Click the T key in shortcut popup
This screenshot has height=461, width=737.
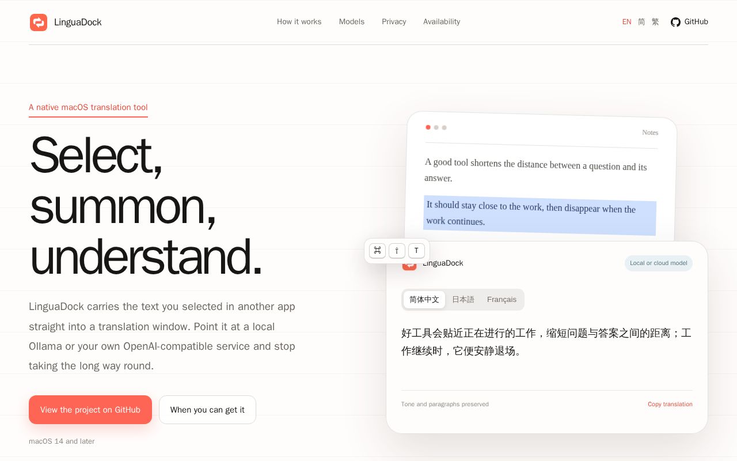coord(416,251)
